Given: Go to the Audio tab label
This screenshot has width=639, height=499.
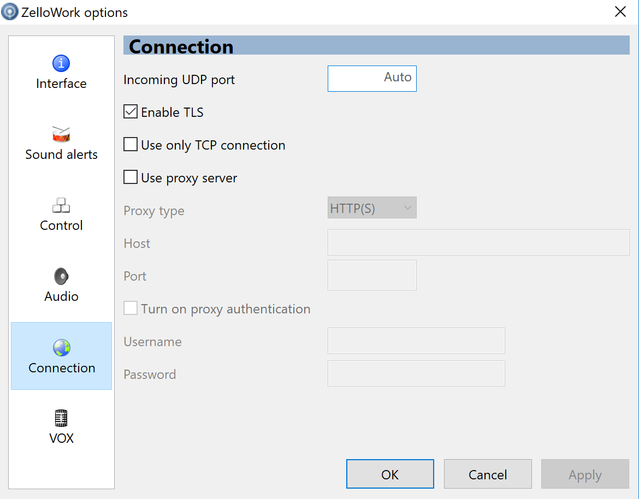Looking at the screenshot, I should (x=61, y=296).
